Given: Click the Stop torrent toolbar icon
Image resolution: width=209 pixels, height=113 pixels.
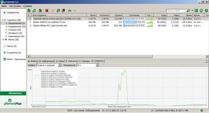Looking at the screenshot, I should pos(63,10).
